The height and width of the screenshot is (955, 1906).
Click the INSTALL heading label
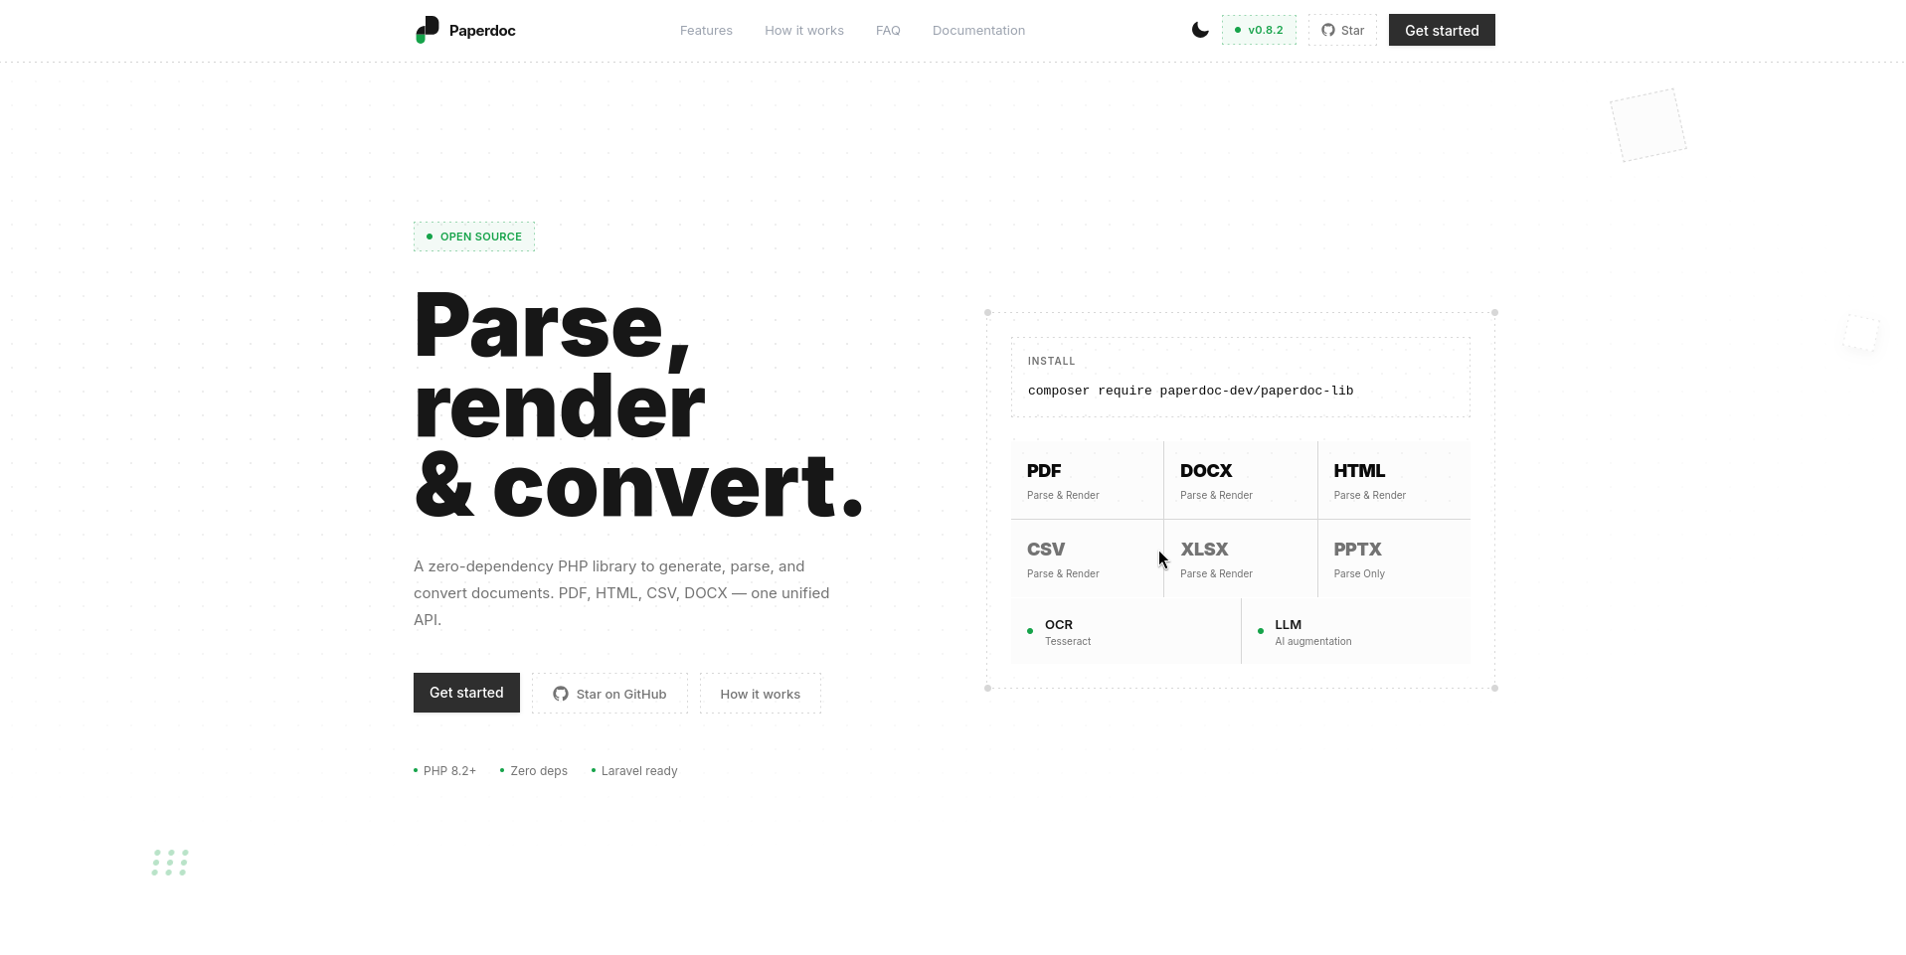[1051, 361]
